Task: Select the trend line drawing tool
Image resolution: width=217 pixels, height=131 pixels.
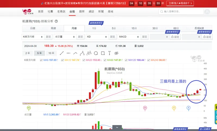Action: [x=62, y=53]
